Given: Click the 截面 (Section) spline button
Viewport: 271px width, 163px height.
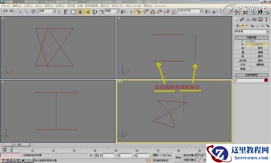Looking at the screenshot, I should [x=243, y=69].
